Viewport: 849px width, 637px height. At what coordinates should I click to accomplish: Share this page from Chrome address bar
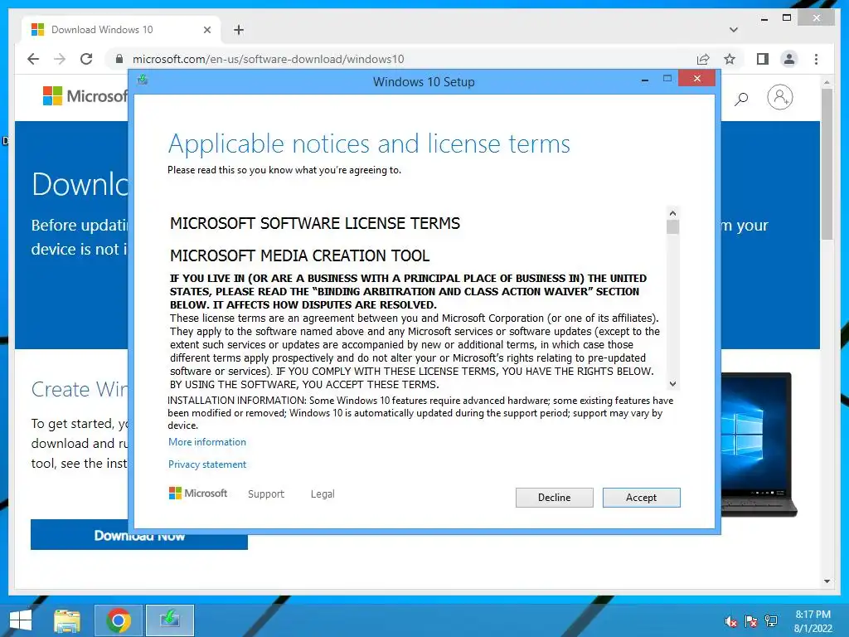(x=703, y=59)
